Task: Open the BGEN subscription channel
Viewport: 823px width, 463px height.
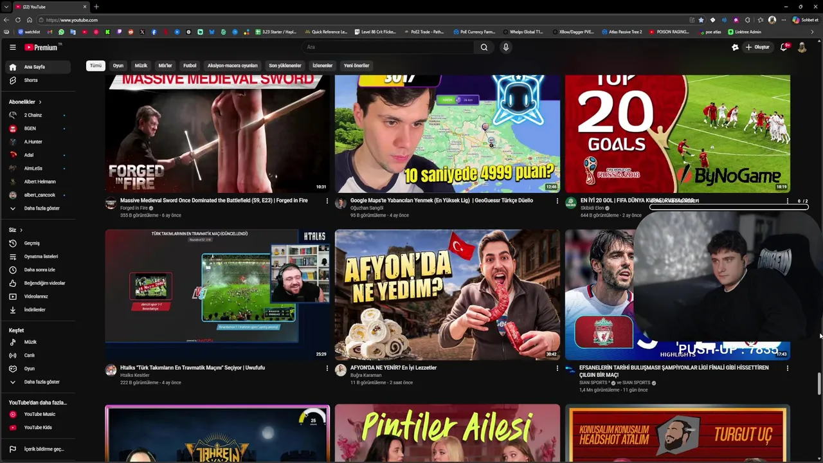Action: 38,129
